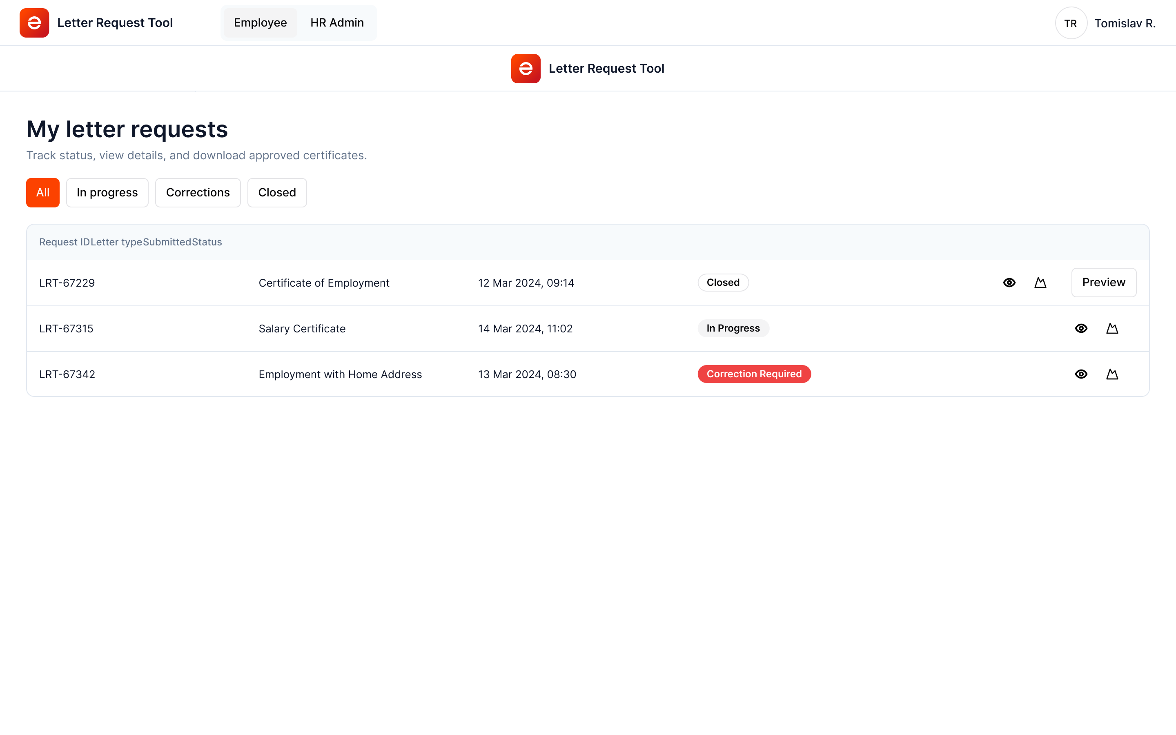Click the eye view icon for LRT-67342

[1081, 374]
